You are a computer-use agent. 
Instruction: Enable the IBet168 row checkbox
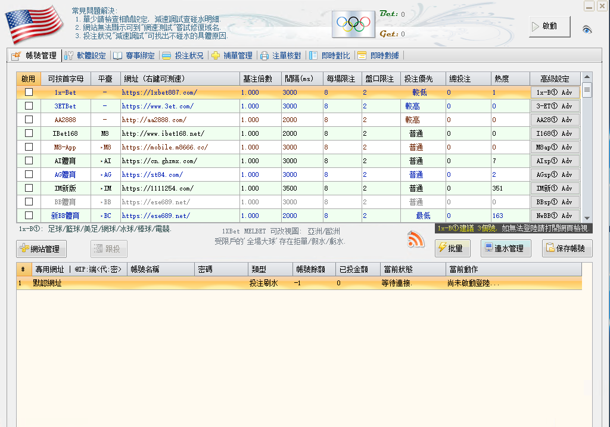29,133
